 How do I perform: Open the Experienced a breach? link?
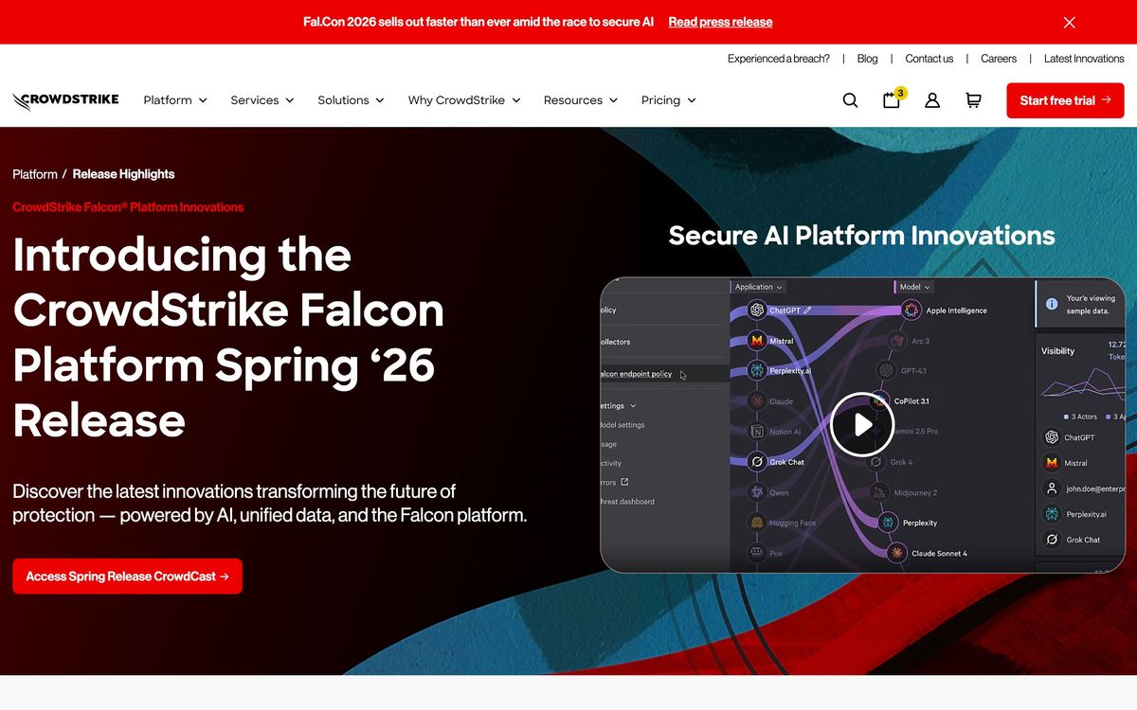[x=778, y=59]
